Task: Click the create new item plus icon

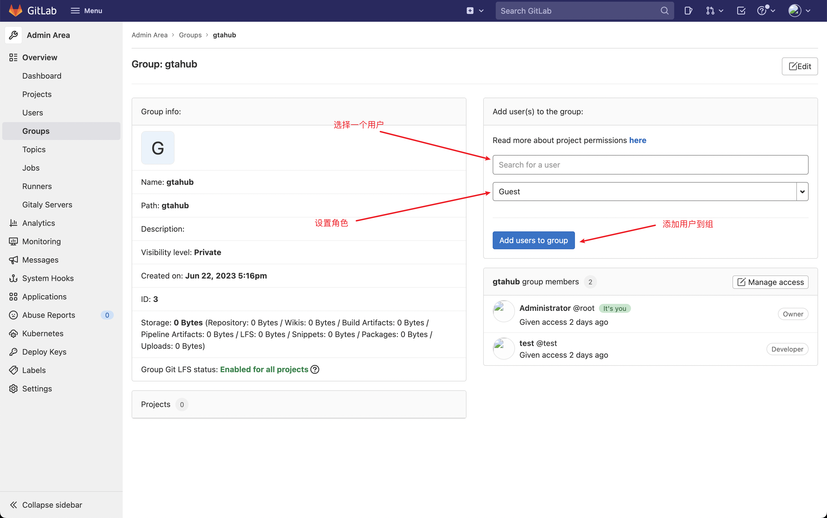Action: (x=470, y=10)
